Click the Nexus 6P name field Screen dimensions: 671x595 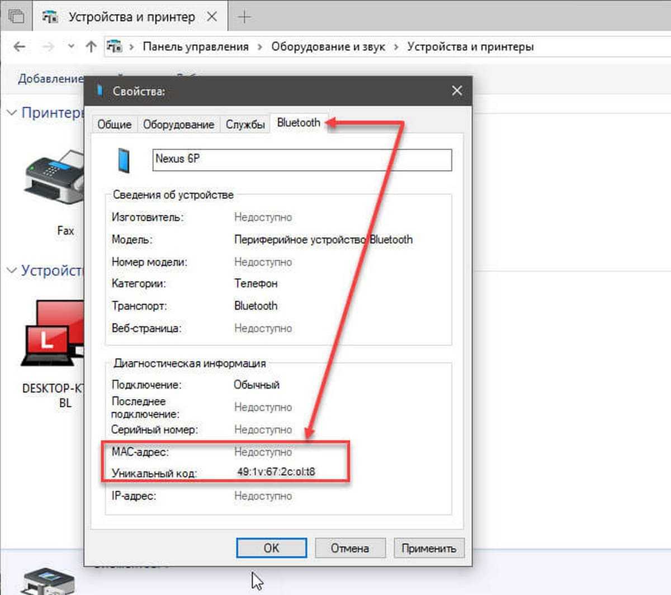point(302,160)
